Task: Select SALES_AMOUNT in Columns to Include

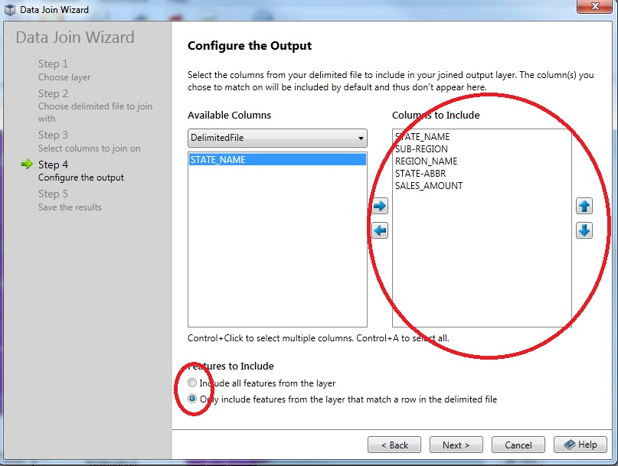Action: pos(429,186)
